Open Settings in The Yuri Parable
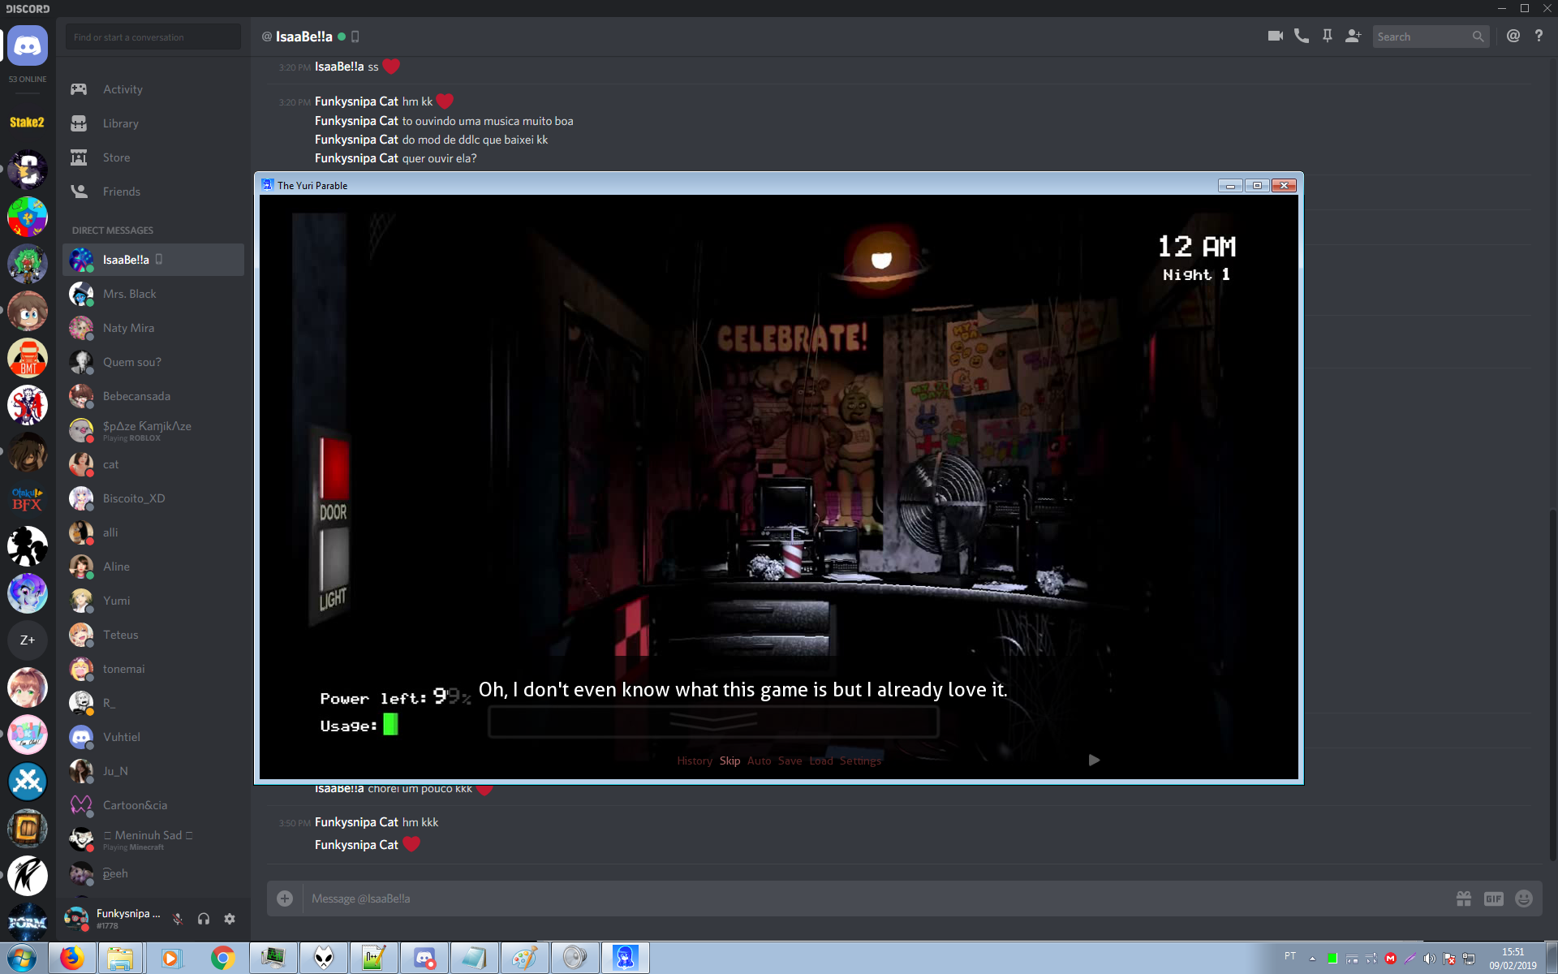1558x974 pixels. pyautogui.click(x=860, y=761)
